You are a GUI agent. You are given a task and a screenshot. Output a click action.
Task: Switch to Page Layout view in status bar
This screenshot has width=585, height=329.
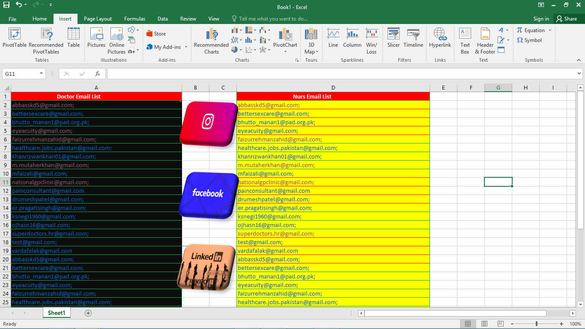pyautogui.click(x=484, y=323)
